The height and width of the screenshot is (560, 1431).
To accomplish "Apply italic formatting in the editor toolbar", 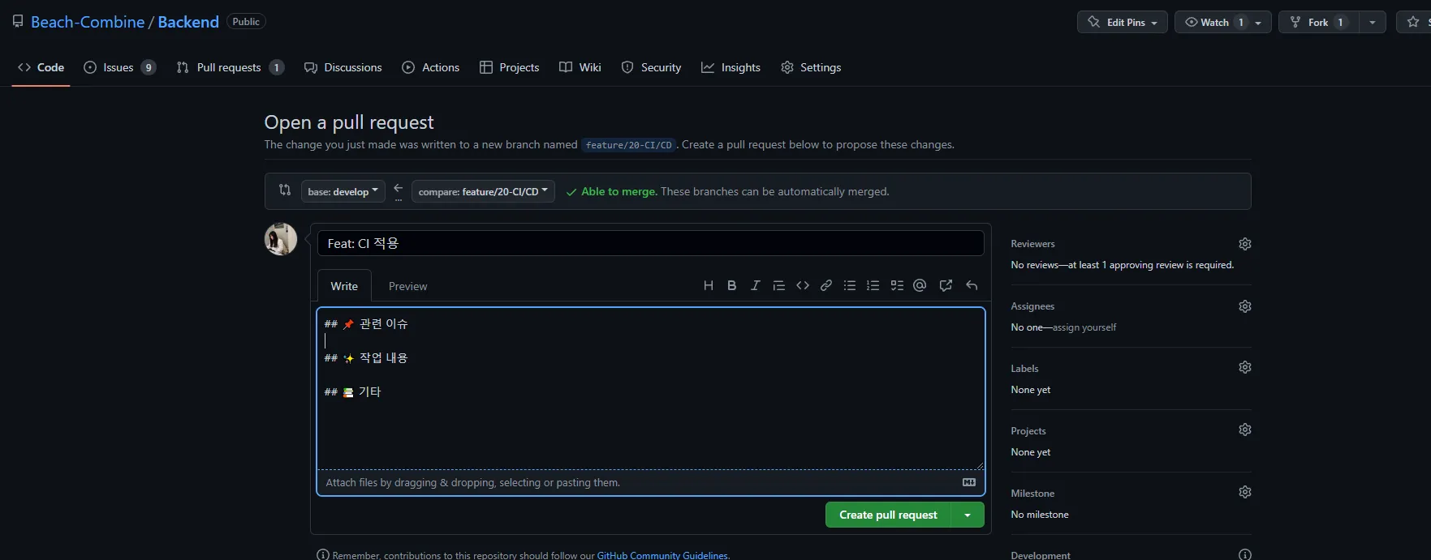I will 755,285.
